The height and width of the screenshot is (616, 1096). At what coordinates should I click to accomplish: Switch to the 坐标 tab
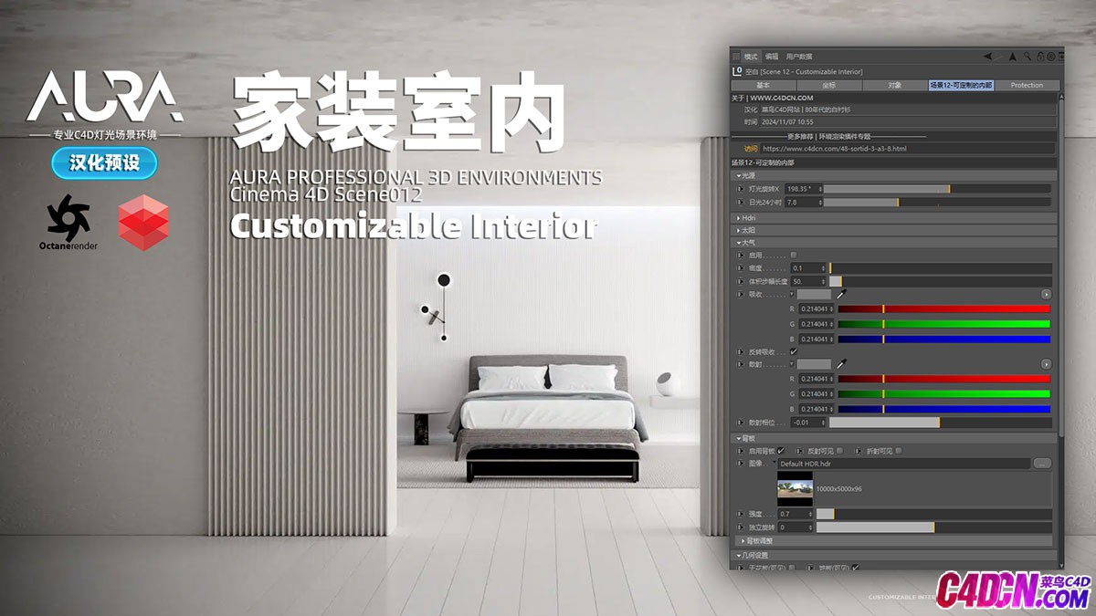(828, 86)
